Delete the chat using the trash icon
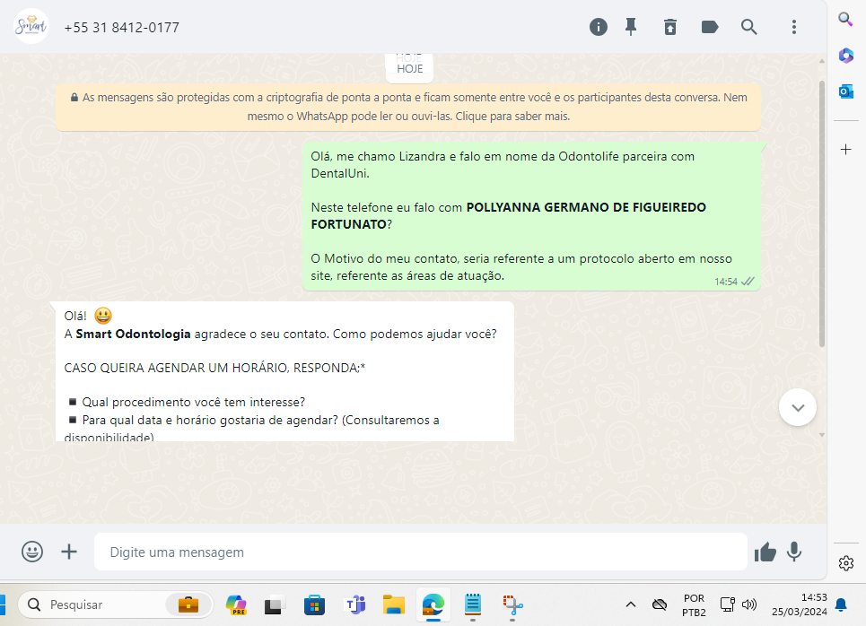Viewport: 866px width, 626px height. point(670,27)
